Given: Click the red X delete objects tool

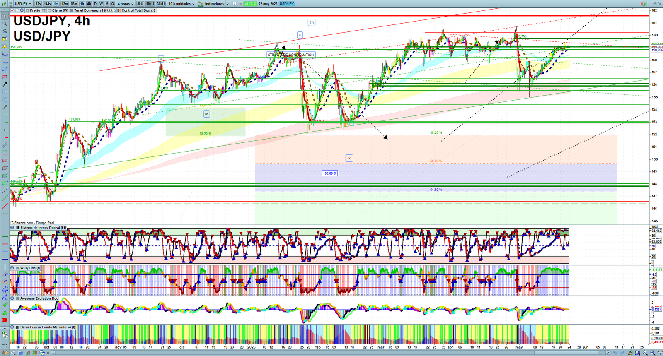Looking at the screenshot, I should pos(5,320).
